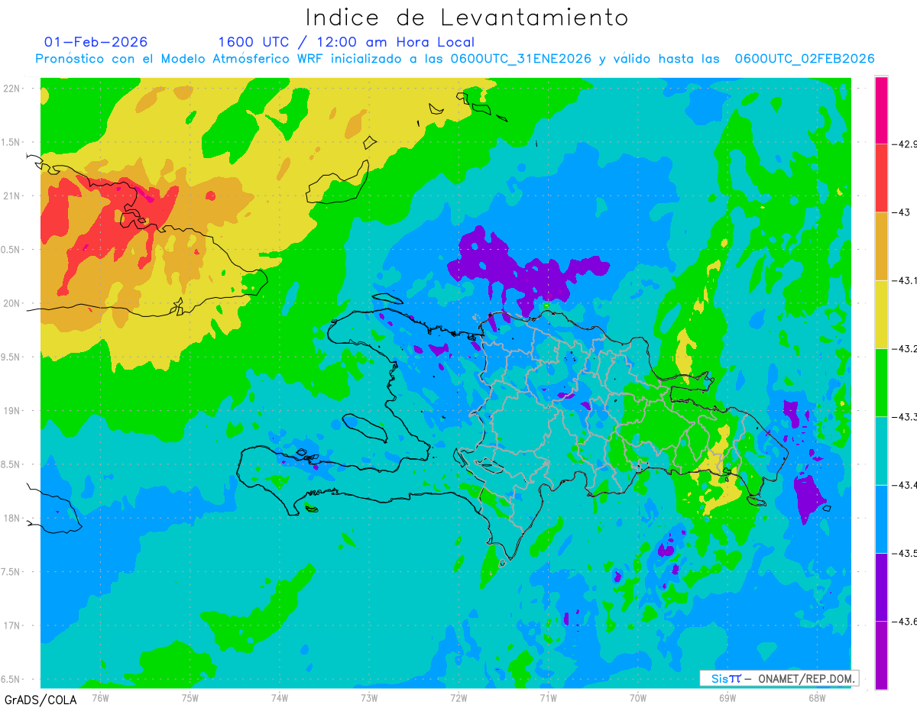Screen dimensions: 917x708
Task: Select the red legend swatch between -42.9 and -43
Action: coord(881,178)
